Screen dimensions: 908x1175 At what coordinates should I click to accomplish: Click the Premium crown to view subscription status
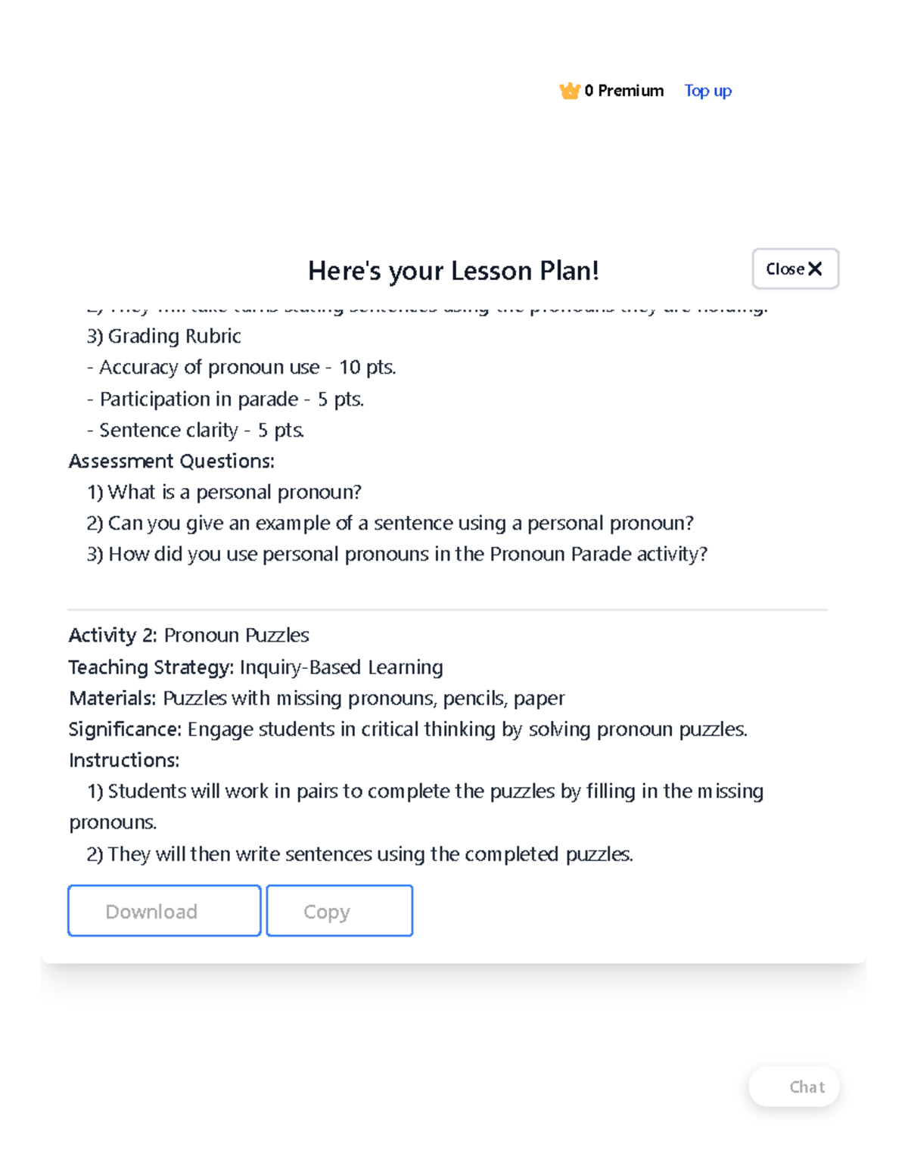click(570, 91)
